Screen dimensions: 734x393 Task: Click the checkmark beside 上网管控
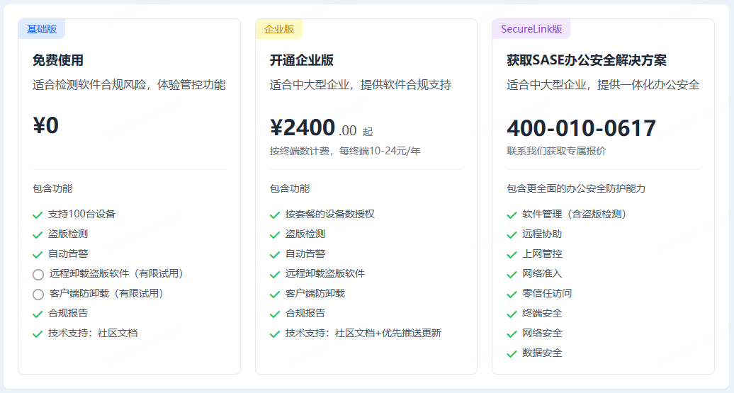[x=512, y=254]
